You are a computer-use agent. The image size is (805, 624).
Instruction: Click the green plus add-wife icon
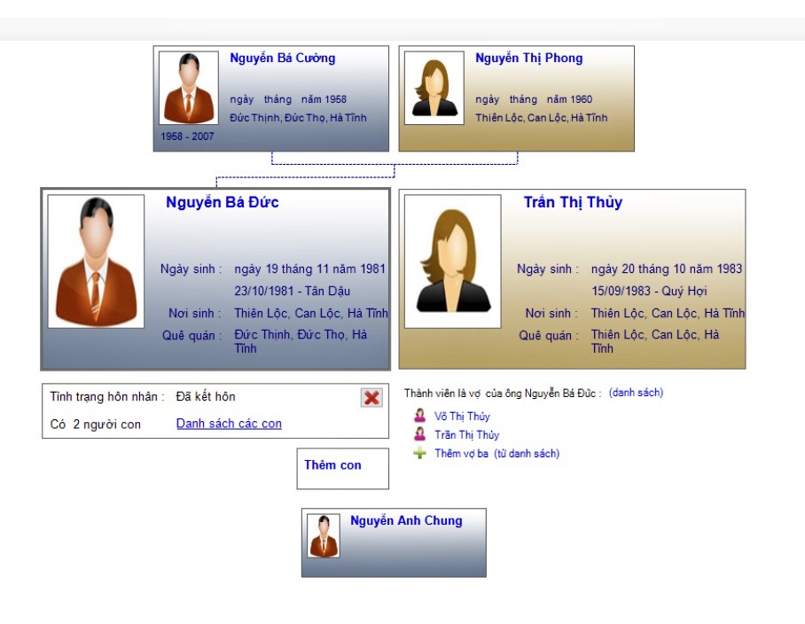(x=419, y=453)
